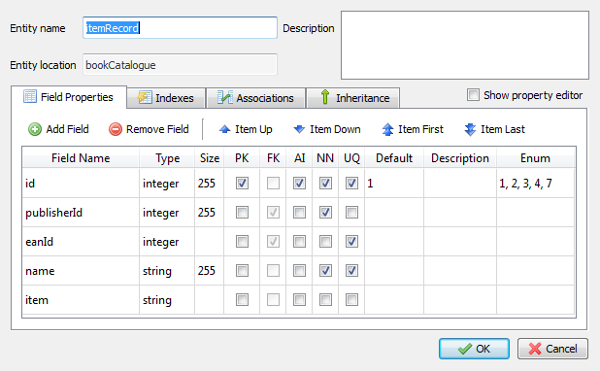Enable Show property editor checkbox
This screenshot has width=600, height=371.
(x=473, y=94)
